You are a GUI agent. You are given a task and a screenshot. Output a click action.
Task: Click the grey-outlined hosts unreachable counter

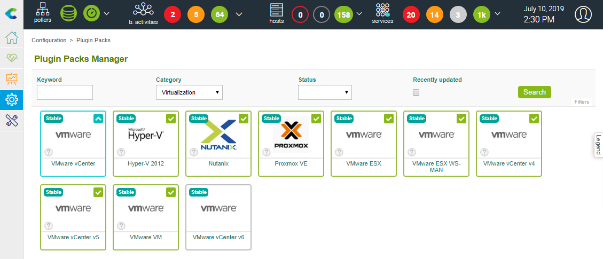(x=322, y=14)
